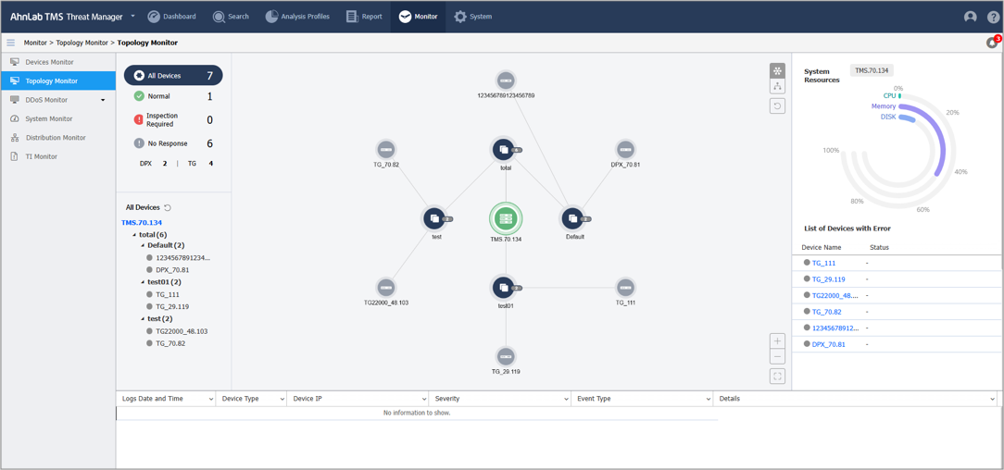Select the DPX_70.81 device node
This screenshot has height=470, width=1004.
(x=625, y=150)
